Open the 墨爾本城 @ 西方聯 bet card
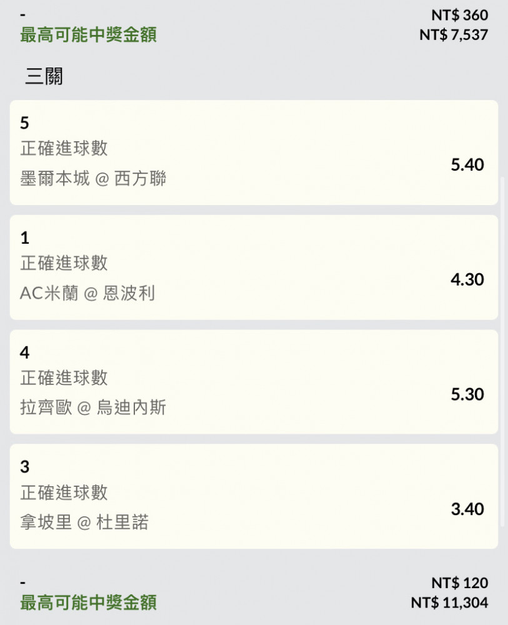Screen dimensions: 508x625 [x=254, y=152]
